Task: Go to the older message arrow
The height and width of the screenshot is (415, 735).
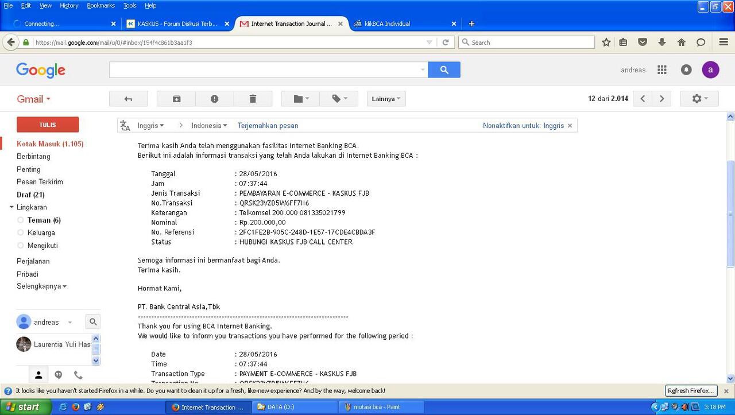Action: point(661,99)
